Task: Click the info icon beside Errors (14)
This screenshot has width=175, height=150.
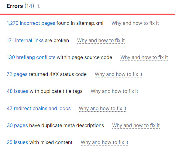Action: [39, 6]
